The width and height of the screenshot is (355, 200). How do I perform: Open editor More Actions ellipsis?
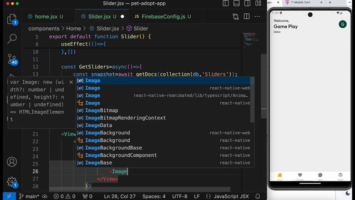pos(257,17)
